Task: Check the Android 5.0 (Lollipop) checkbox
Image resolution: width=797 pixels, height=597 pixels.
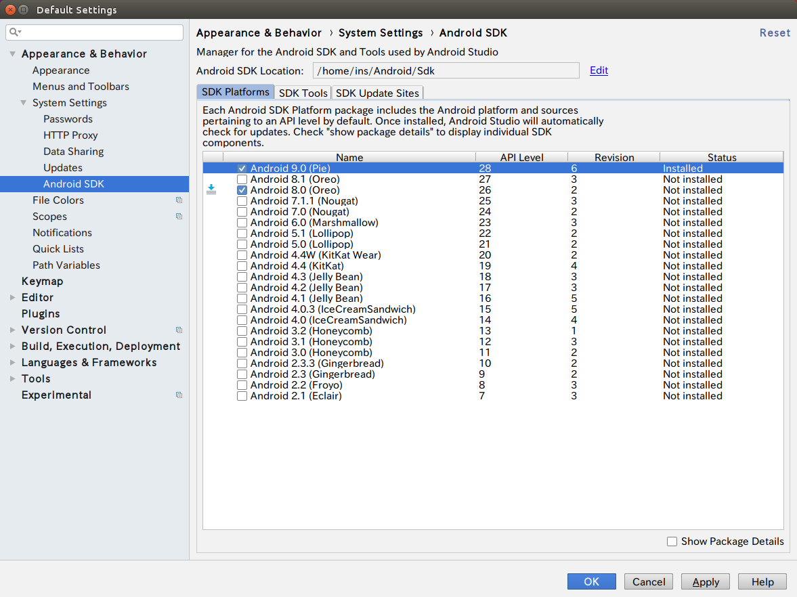Action: [242, 244]
